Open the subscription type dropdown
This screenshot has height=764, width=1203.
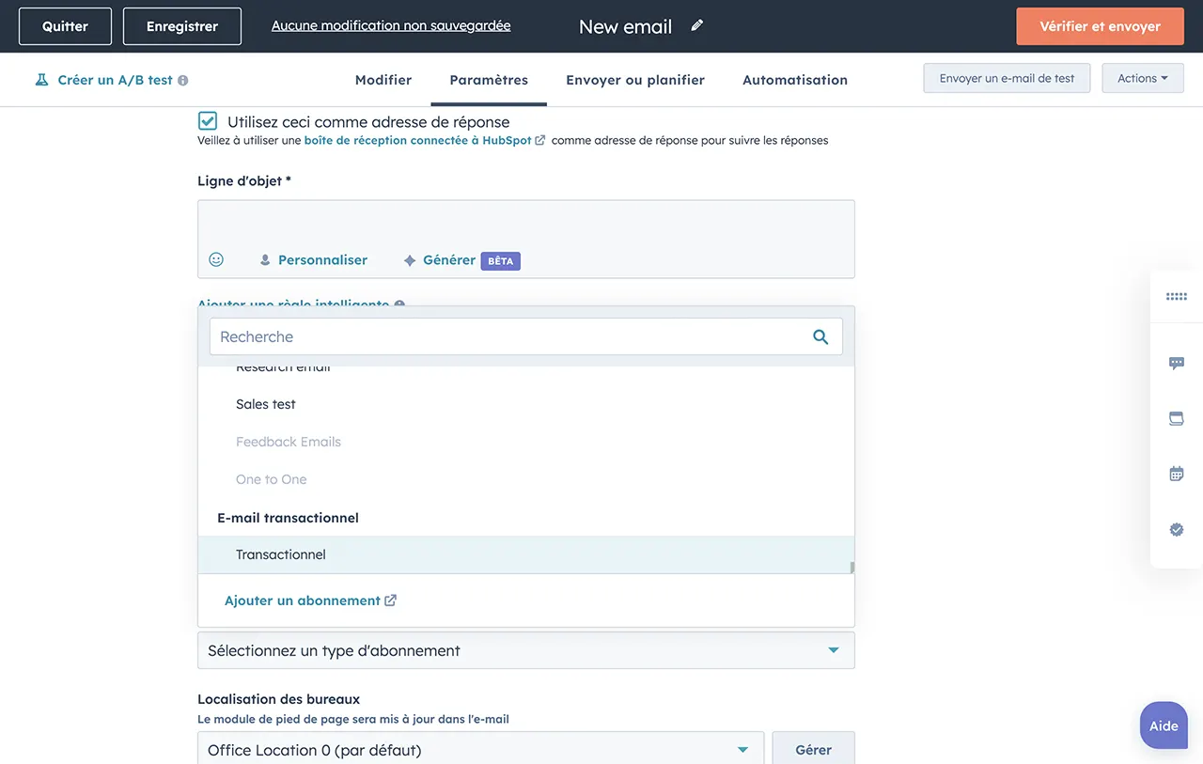coord(525,650)
